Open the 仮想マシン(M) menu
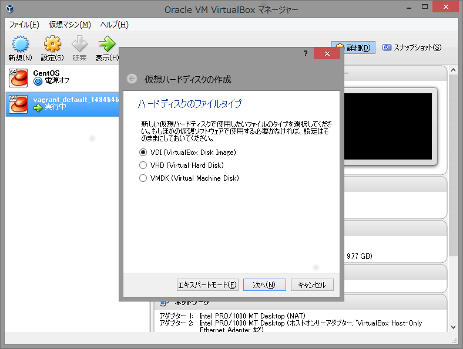The height and width of the screenshot is (349, 463). [70, 25]
